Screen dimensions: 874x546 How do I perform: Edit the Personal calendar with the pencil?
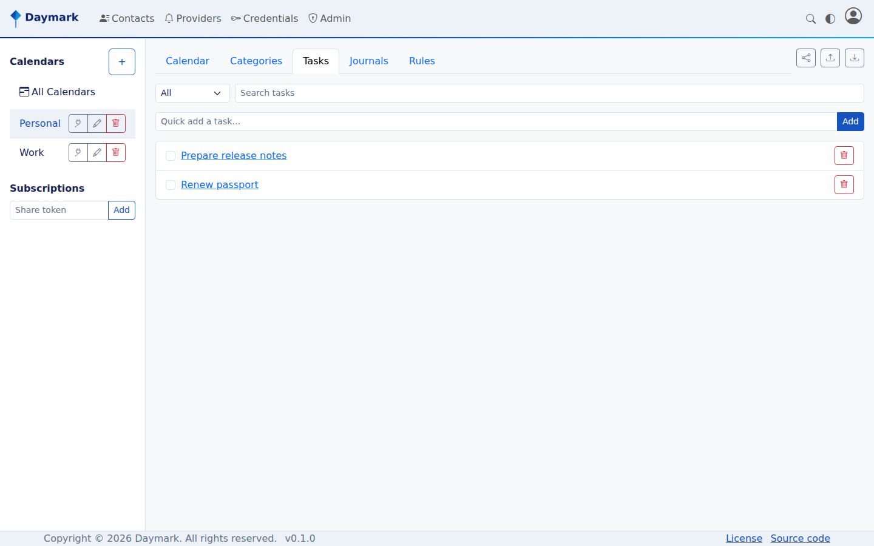tap(97, 123)
